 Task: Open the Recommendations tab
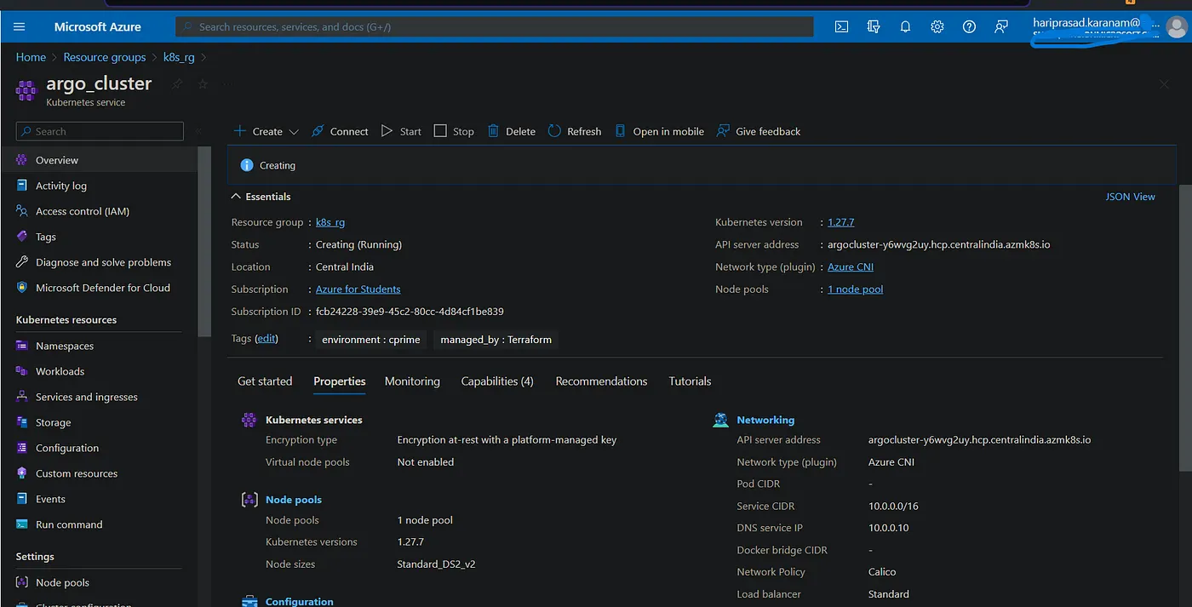coord(601,381)
